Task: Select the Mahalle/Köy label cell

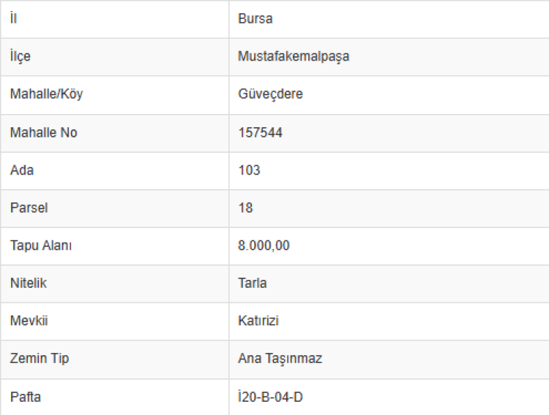Action: [46, 94]
